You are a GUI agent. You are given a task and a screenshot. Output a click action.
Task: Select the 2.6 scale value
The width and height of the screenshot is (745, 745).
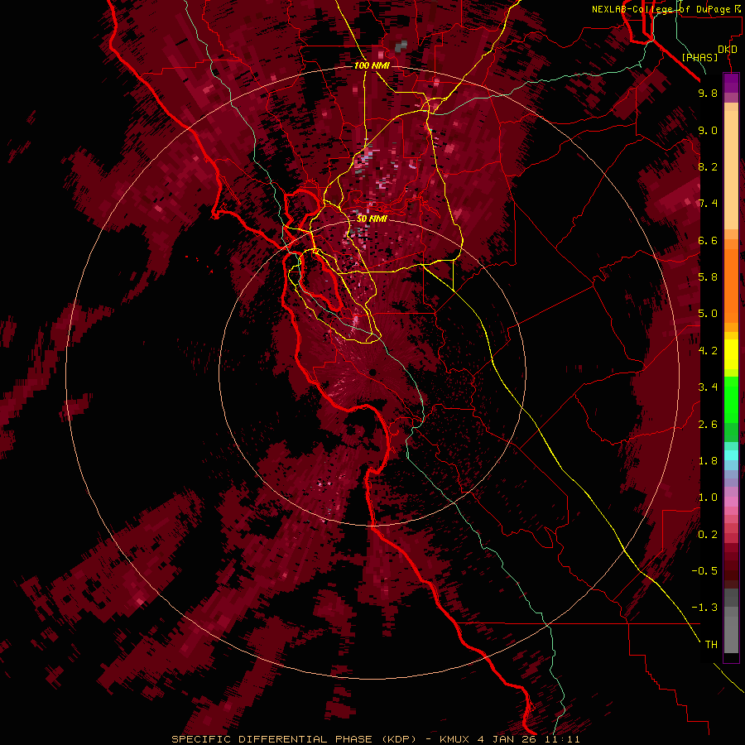pos(708,425)
